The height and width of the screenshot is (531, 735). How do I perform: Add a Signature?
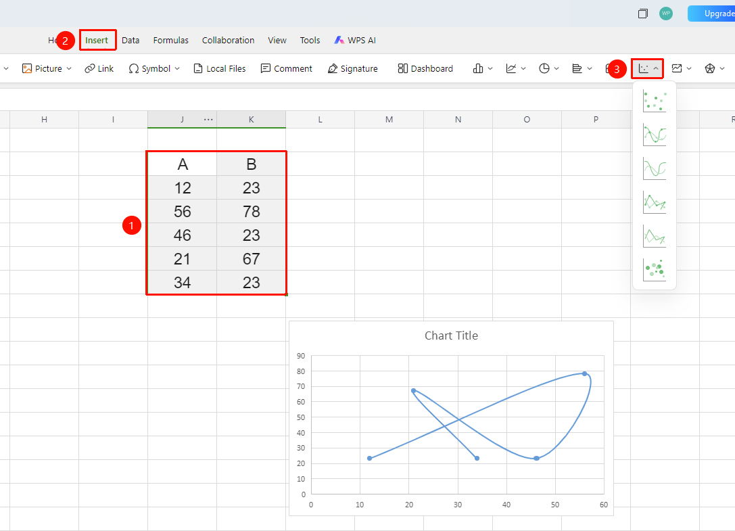352,68
